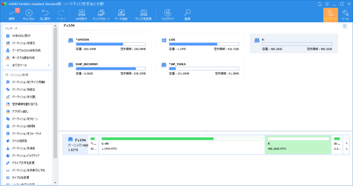Click the ディスク0 heading text
The image size is (353, 186).
coord(69,25)
